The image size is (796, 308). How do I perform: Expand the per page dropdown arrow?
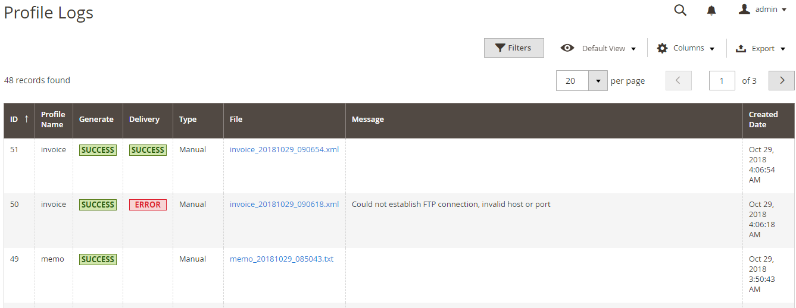point(597,81)
